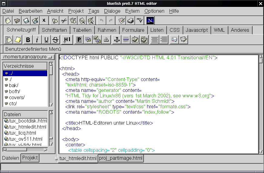
Task: Run the ABC spell check icon
Action: point(140,21)
